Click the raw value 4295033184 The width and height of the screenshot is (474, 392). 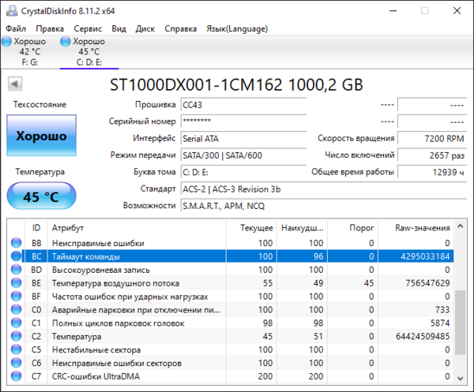[425, 256]
